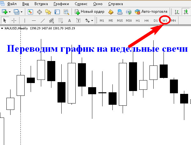Expand the new chart dropdown arrow

click(x=10, y=12)
